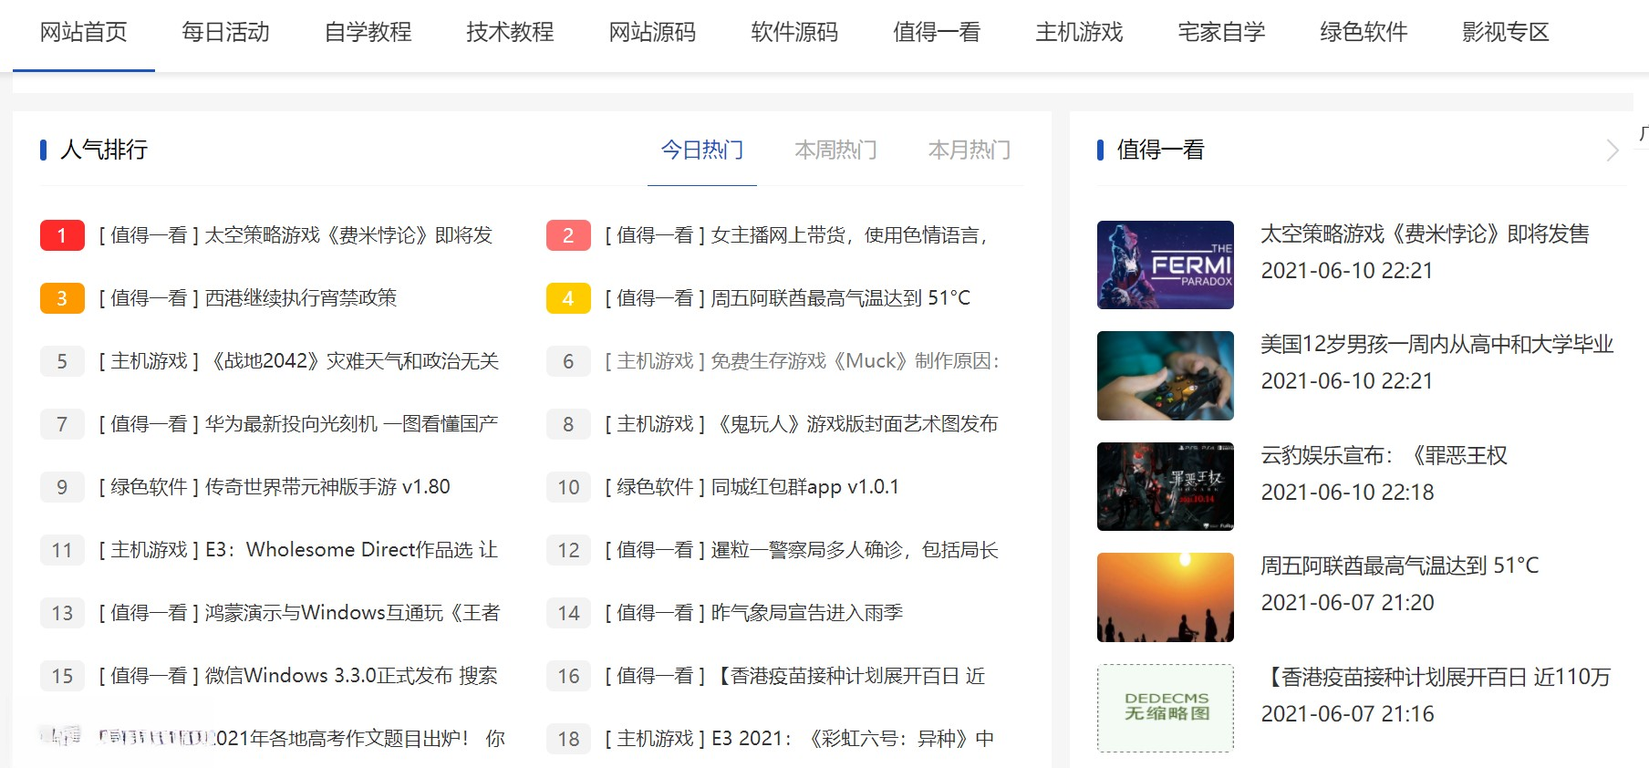Open 网站首页 in the navigation bar
1649x768 pixels.
83,33
